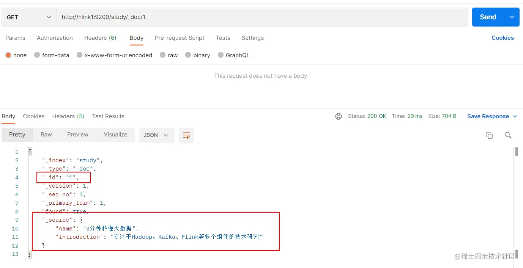Click the request URL input field

coord(262,17)
